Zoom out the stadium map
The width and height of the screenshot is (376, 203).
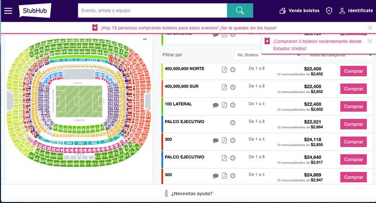click(145, 39)
